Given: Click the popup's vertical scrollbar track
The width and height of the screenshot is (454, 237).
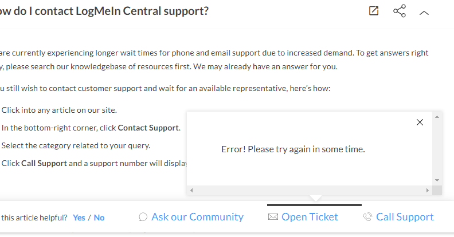Looking at the screenshot, I should (437, 148).
